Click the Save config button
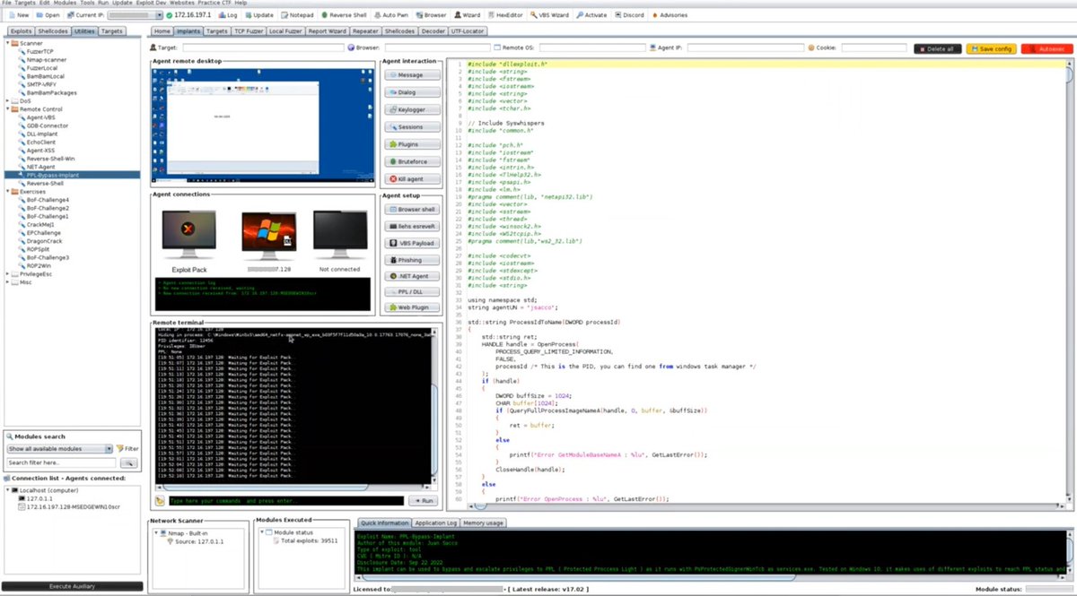 992,48
